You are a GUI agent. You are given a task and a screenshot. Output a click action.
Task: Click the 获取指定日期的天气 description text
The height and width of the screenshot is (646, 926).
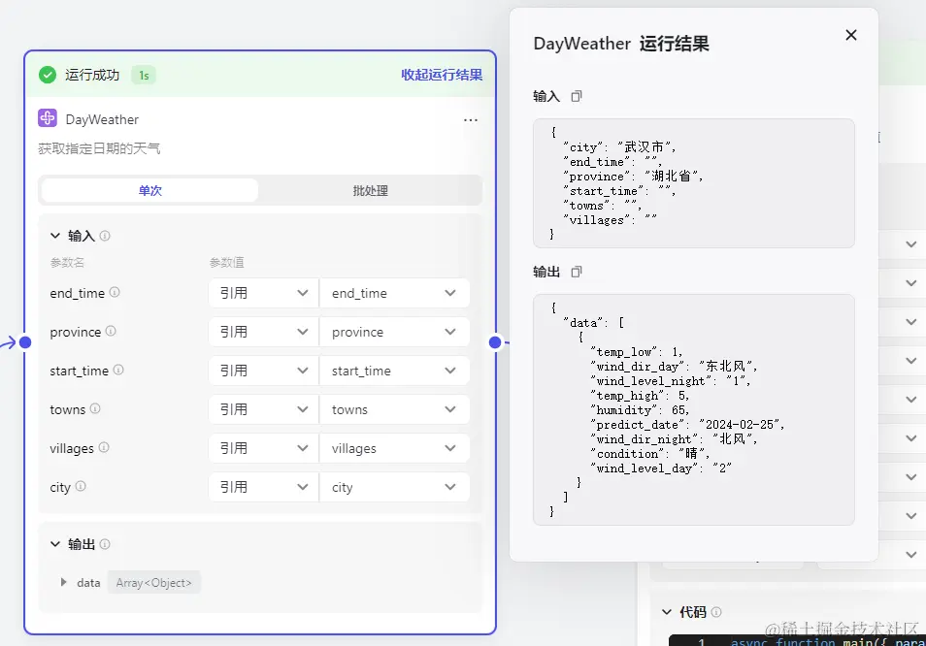99,148
